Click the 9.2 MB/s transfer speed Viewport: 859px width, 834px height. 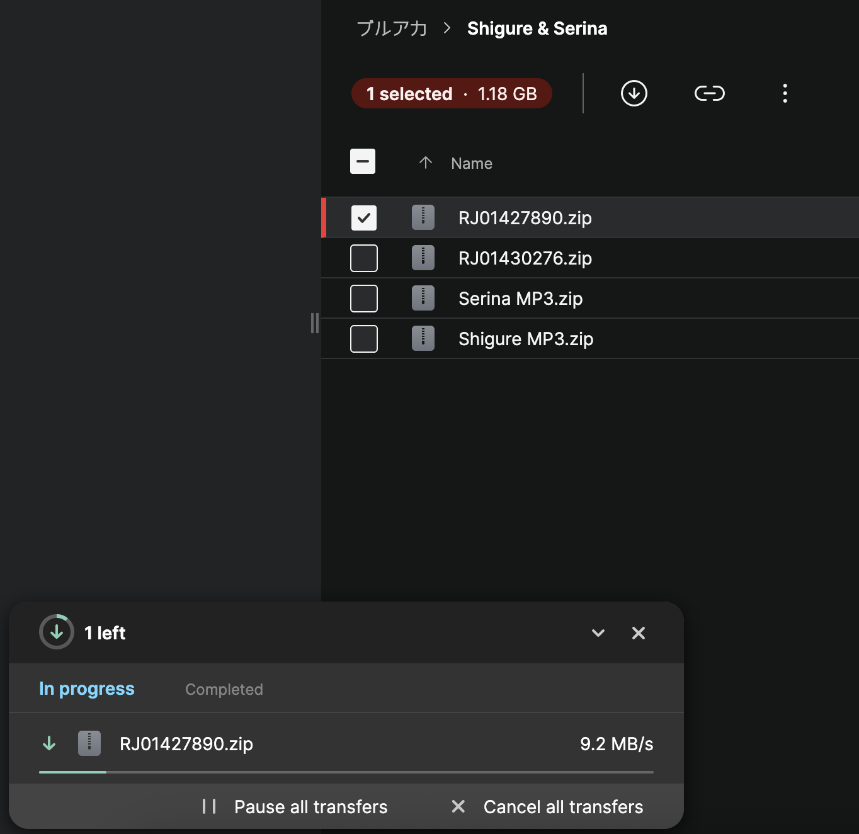coord(617,744)
